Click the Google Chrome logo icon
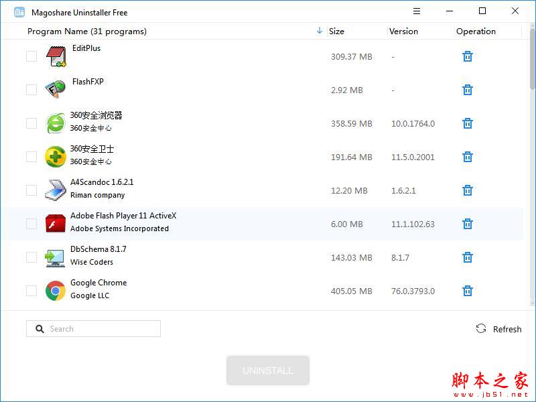The height and width of the screenshot is (402, 536). pyautogui.click(x=56, y=291)
